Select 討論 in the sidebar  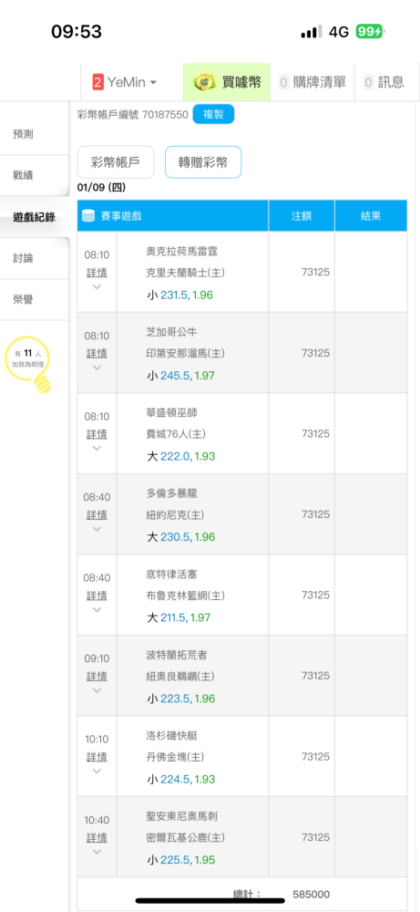(24, 258)
